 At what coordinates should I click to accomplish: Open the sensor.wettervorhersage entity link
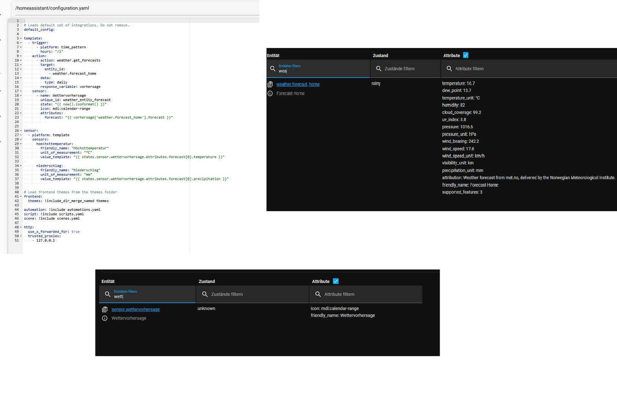(x=135, y=309)
